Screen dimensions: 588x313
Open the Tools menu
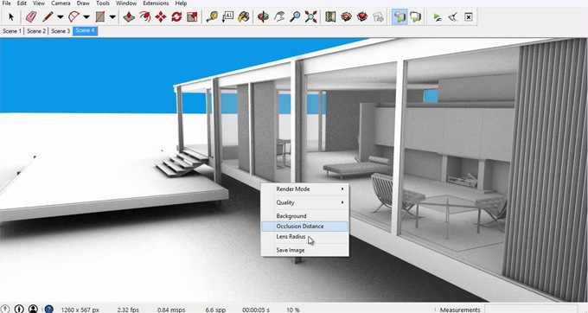(x=102, y=3)
